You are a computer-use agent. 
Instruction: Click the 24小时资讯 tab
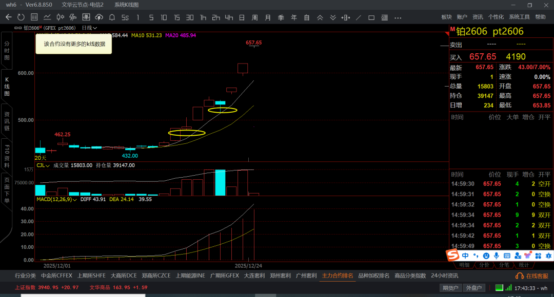point(444,276)
